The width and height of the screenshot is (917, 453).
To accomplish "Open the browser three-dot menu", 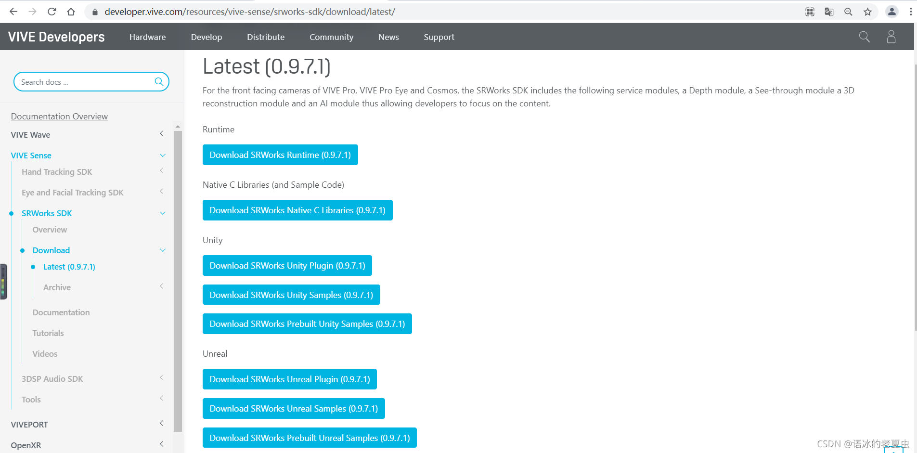I will click(911, 12).
